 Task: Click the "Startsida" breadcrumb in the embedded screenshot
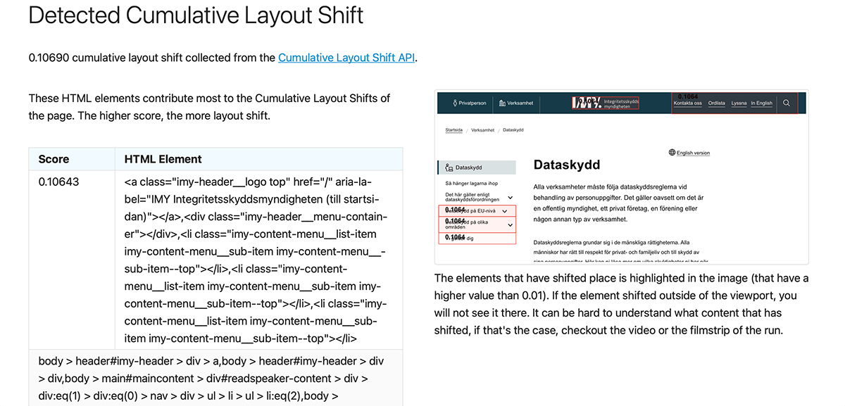454,130
